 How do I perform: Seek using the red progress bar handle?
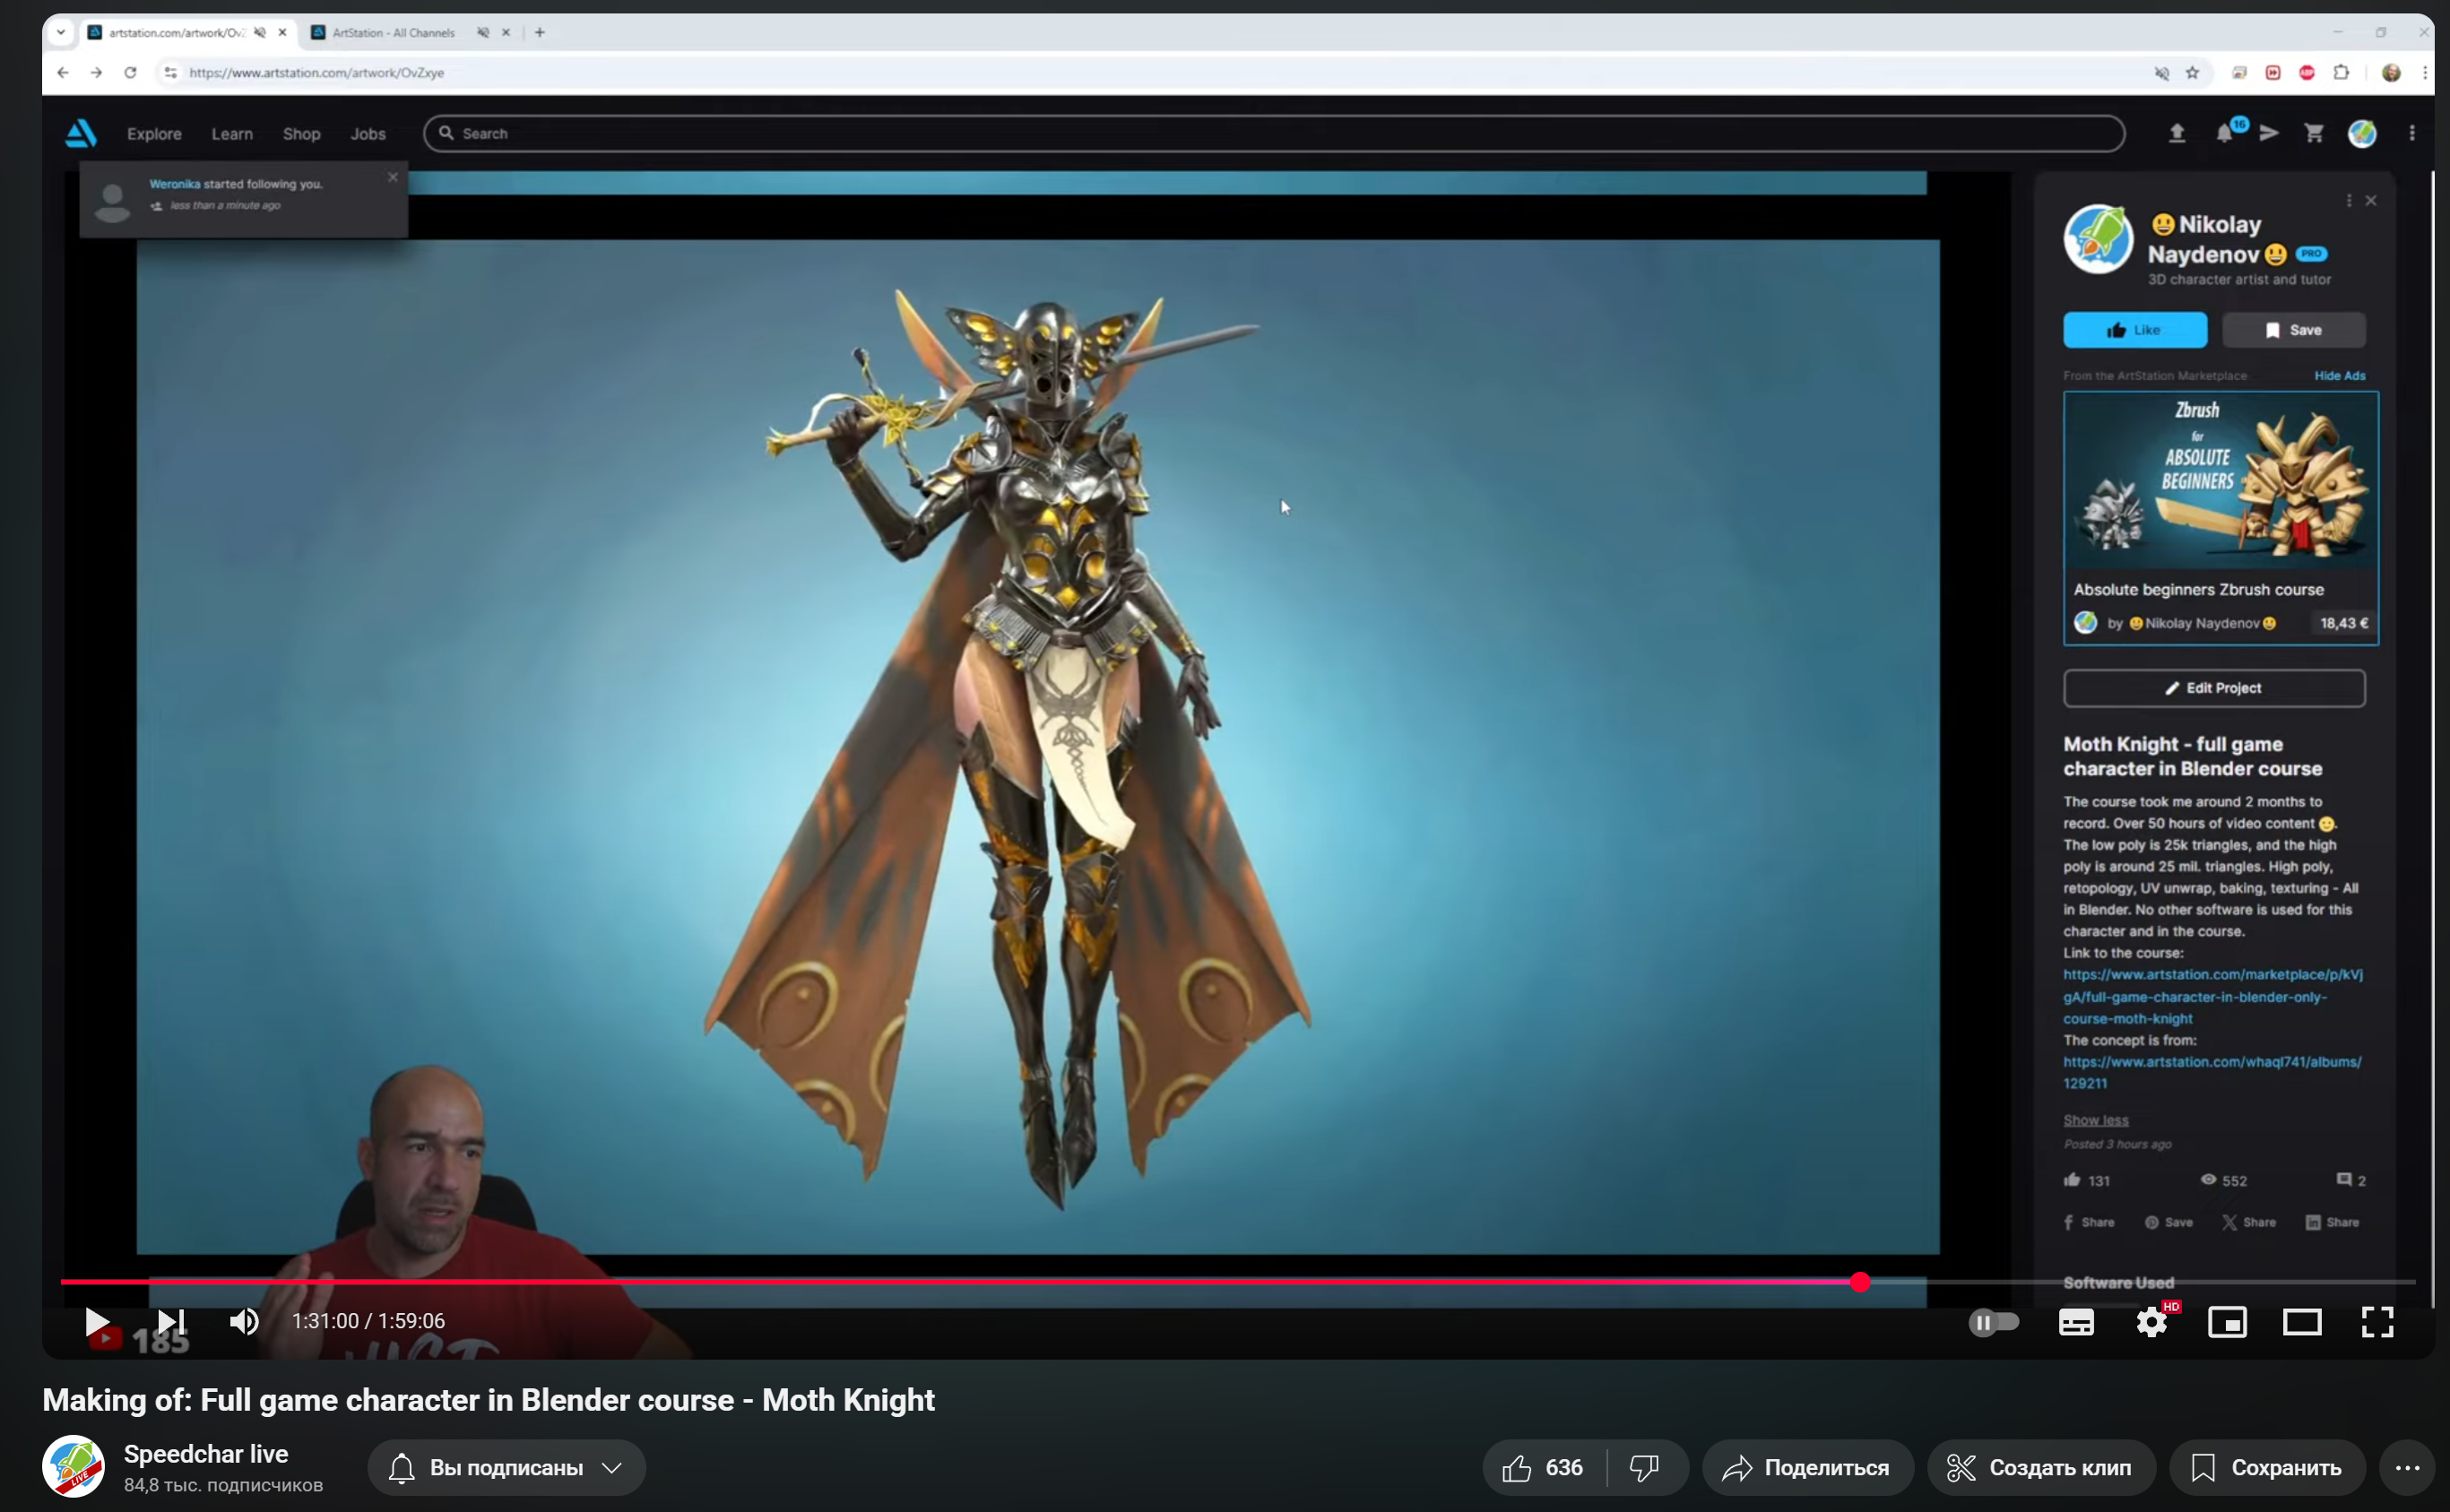[1859, 1281]
